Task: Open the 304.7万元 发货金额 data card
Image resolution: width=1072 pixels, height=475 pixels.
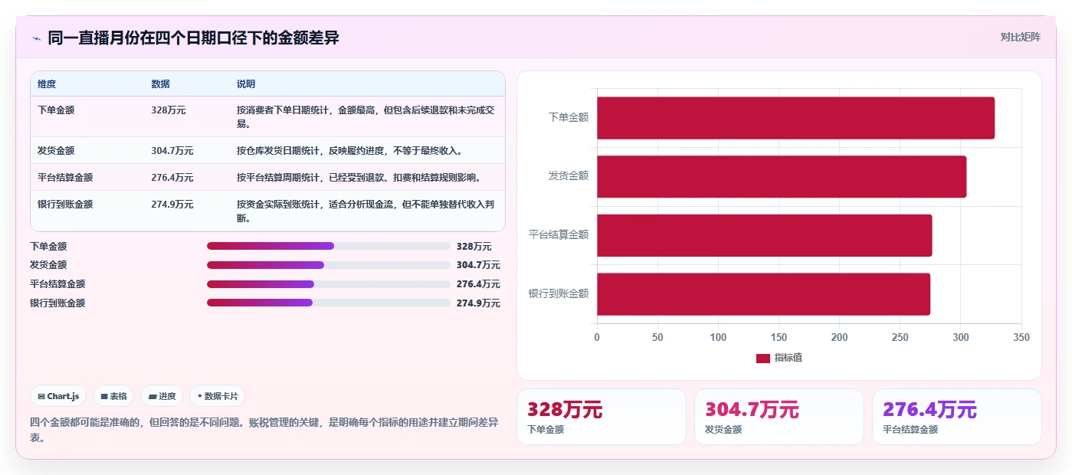Action: [779, 417]
